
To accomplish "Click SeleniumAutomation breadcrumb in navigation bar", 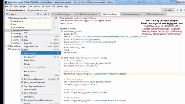I will coord(15,10).
